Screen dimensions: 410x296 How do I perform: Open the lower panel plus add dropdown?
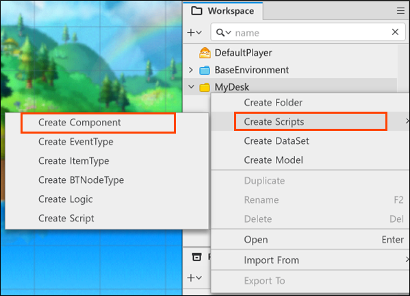(194, 277)
